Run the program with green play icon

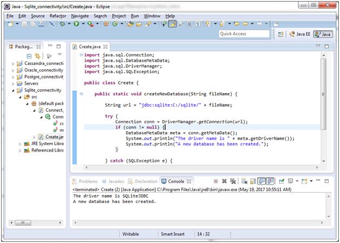tap(76, 24)
